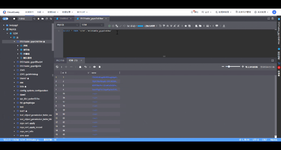
Task: Click the text format icon in editor toolbar
Action: [x=160, y=26]
